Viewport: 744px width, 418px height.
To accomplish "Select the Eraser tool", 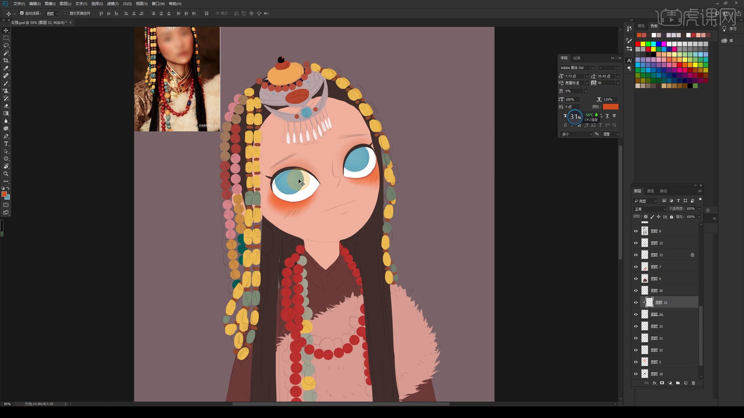I will click(6, 106).
